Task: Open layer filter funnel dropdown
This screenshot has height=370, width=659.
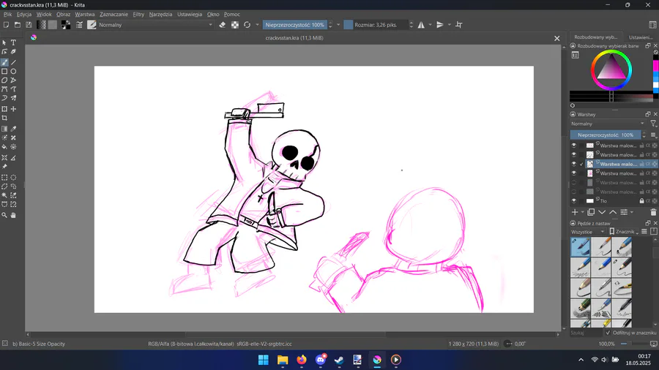Action: click(x=653, y=124)
